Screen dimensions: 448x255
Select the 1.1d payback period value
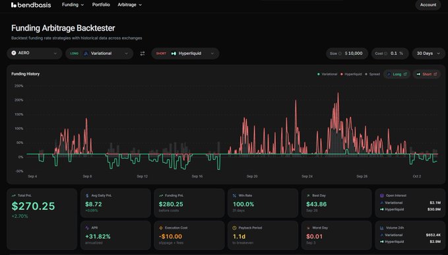pyautogui.click(x=239, y=237)
